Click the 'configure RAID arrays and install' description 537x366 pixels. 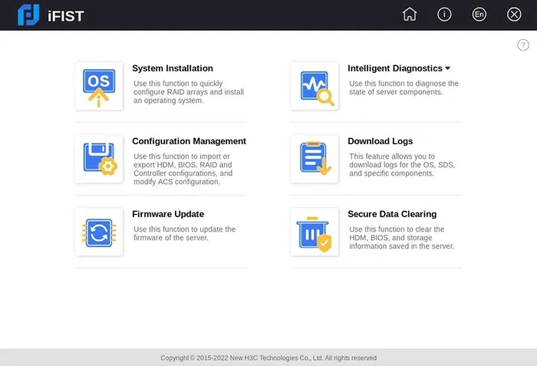[189, 92]
